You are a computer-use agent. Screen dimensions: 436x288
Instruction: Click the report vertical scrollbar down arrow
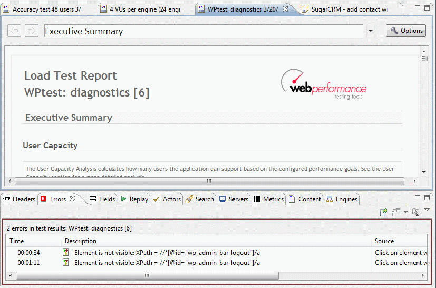click(x=424, y=172)
